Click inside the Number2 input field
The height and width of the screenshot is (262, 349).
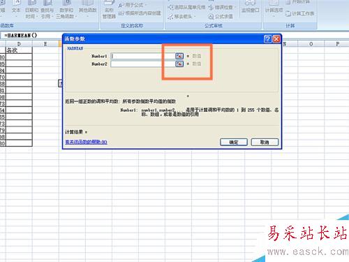click(x=142, y=64)
